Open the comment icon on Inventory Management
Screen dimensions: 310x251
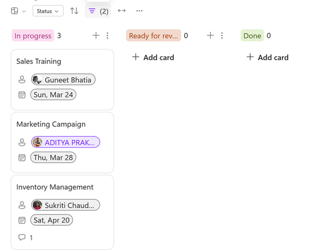[22, 237]
